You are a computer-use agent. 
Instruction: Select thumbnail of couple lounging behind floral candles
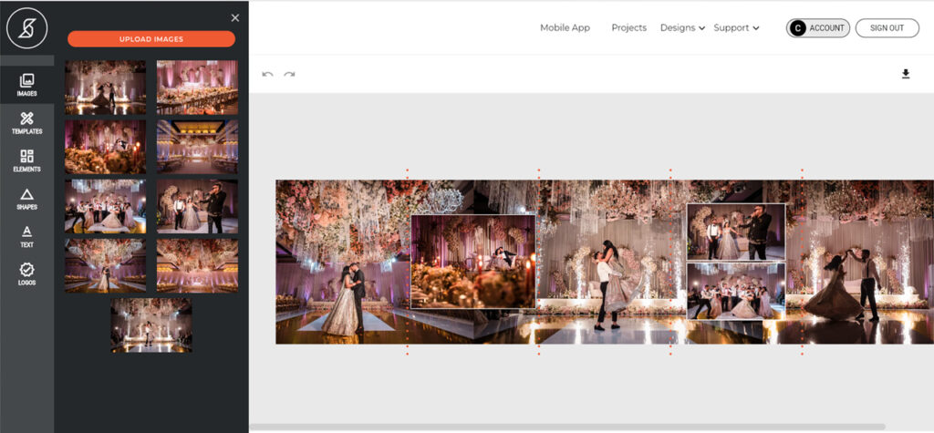click(x=106, y=147)
